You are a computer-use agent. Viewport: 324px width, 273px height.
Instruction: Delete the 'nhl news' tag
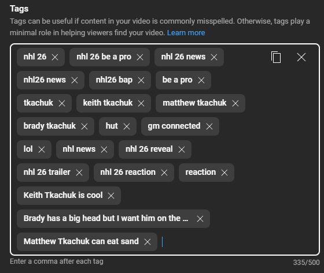[104, 149]
